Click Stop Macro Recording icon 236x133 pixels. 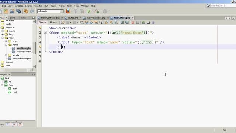[x=138, y=23]
